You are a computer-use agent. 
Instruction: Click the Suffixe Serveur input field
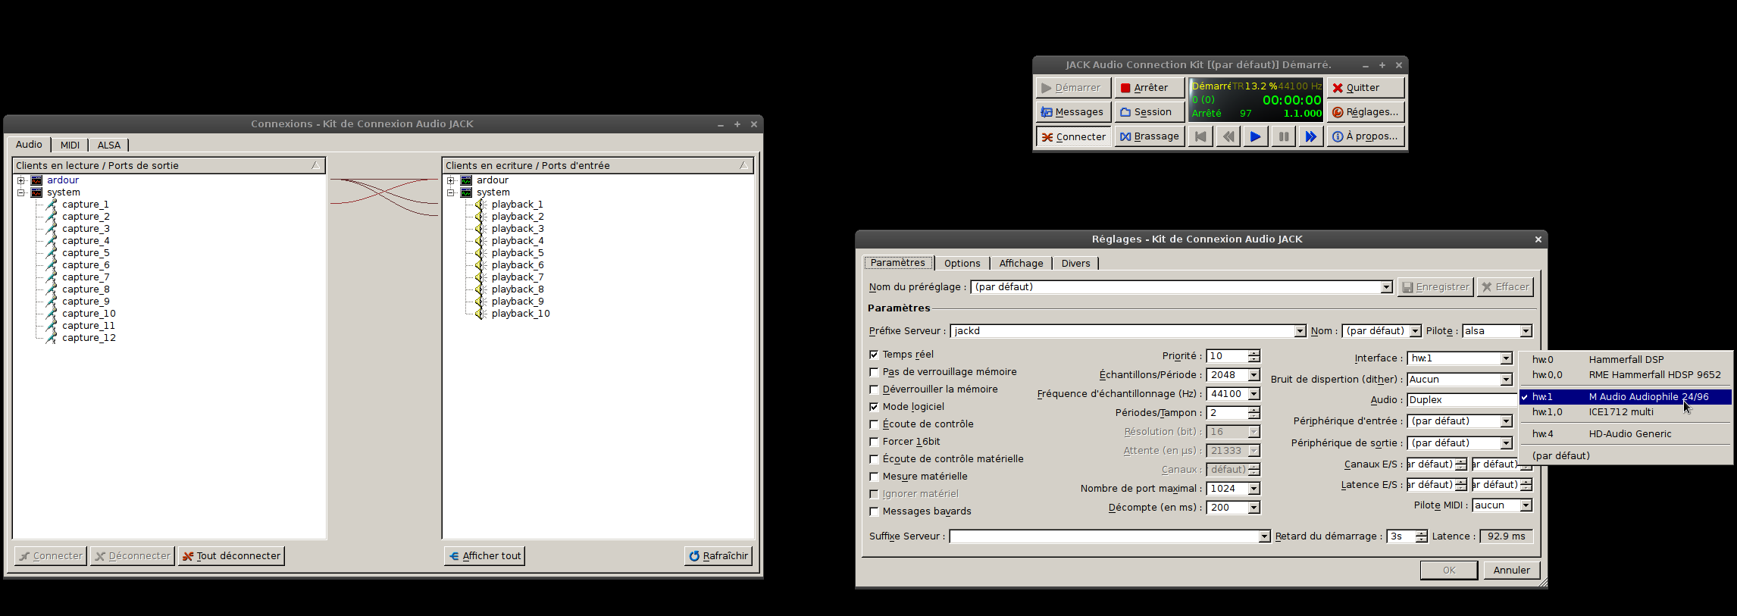pyautogui.click(x=1105, y=536)
